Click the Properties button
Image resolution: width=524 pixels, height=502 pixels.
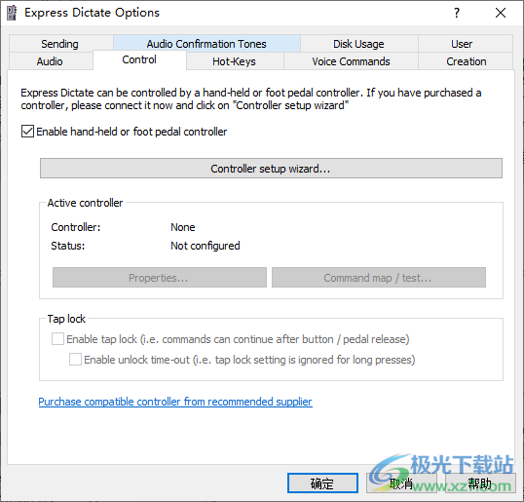(160, 277)
